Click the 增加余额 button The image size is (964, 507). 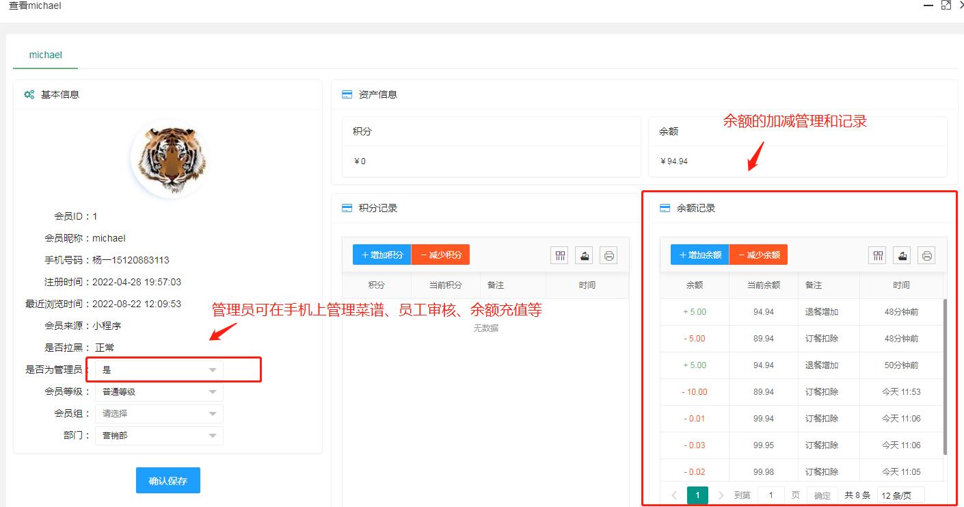click(699, 255)
